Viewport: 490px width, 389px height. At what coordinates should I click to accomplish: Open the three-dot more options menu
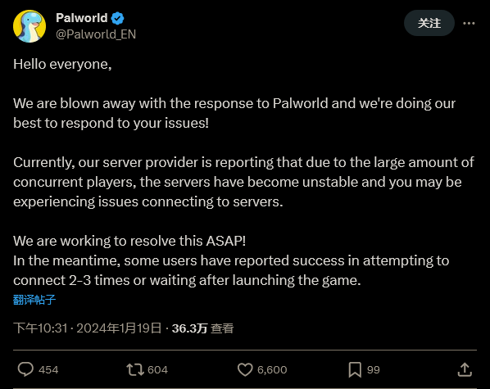pos(469,23)
